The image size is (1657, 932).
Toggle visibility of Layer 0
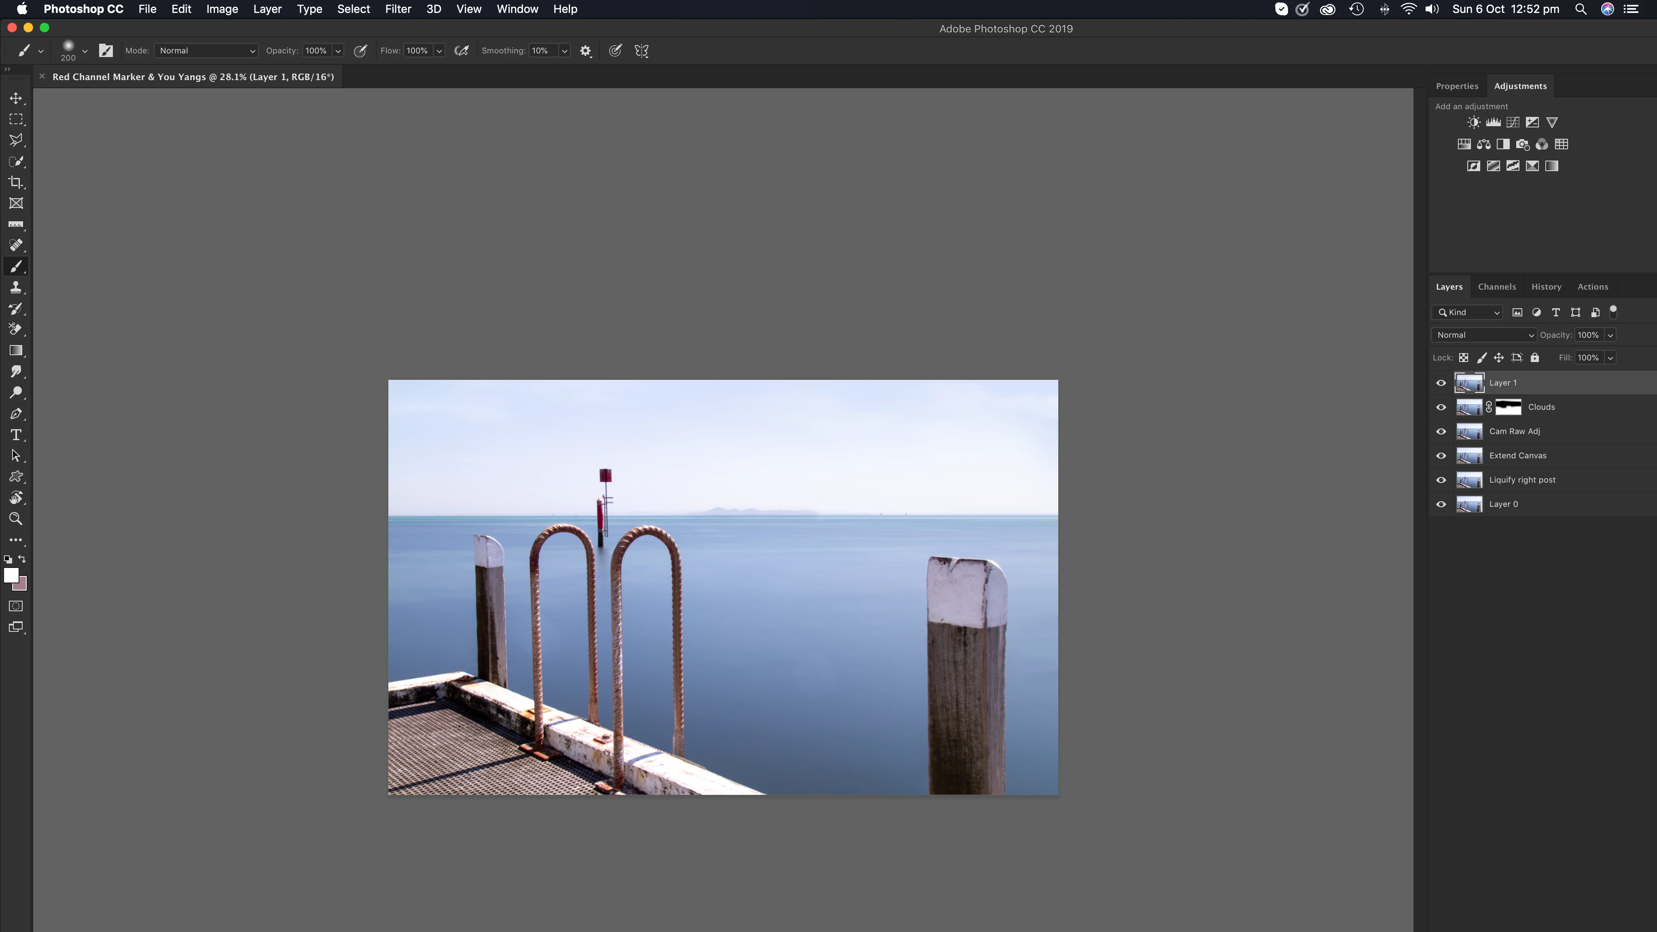coord(1441,504)
